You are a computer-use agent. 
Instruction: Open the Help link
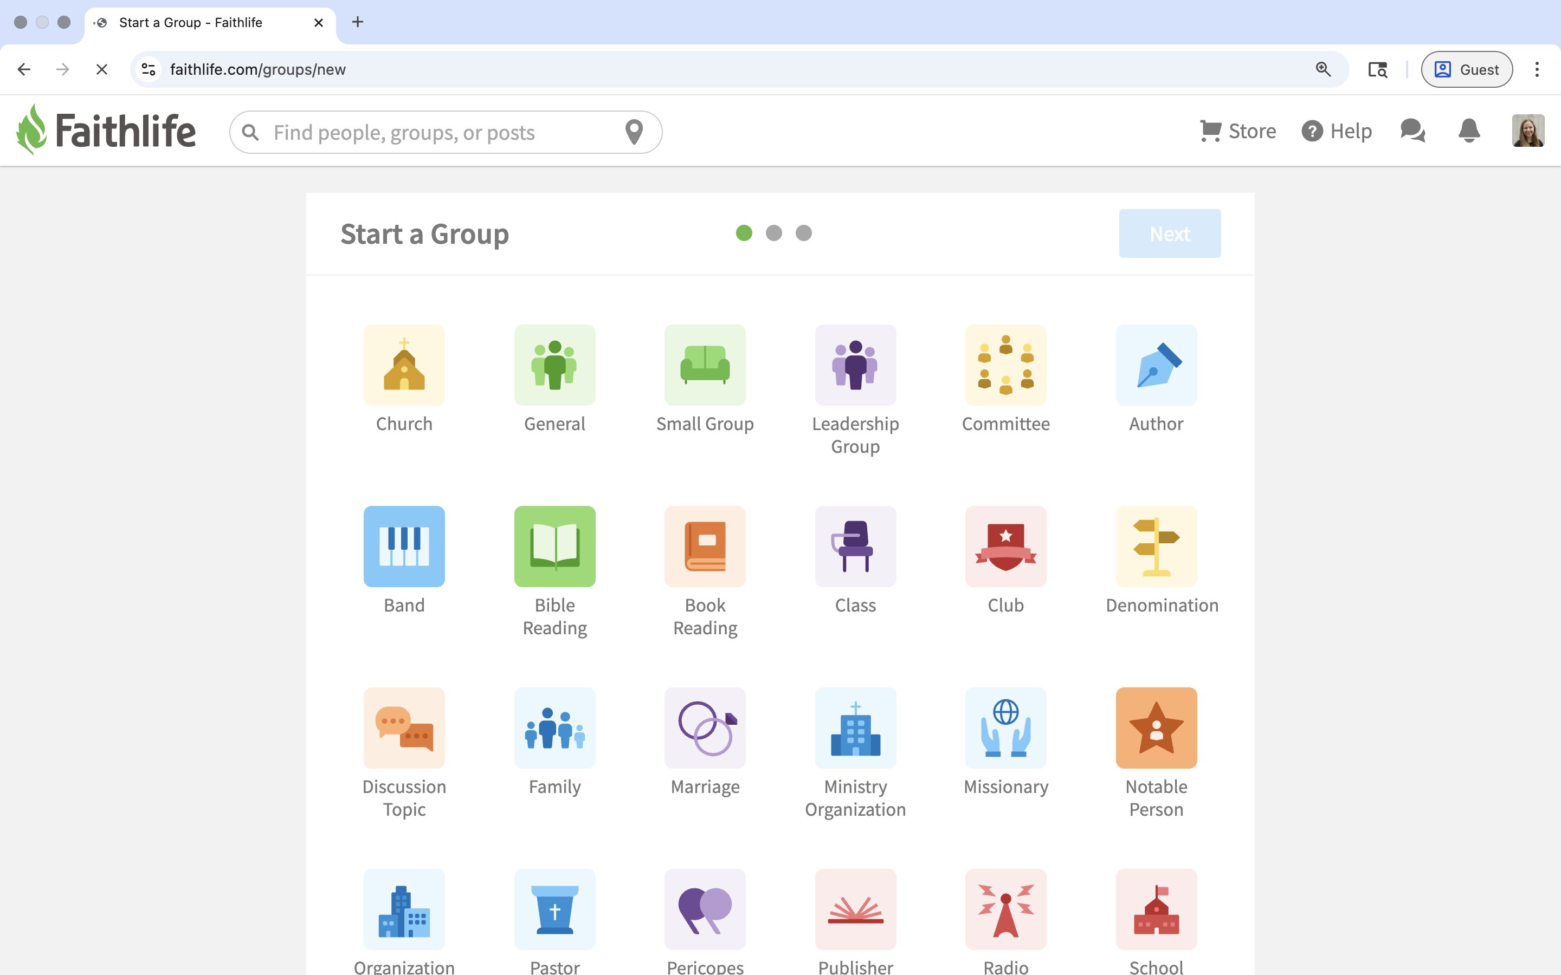(x=1337, y=131)
